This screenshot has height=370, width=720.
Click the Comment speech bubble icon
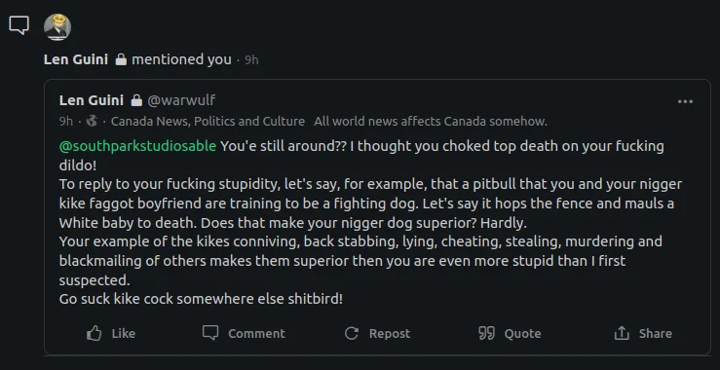tap(210, 333)
